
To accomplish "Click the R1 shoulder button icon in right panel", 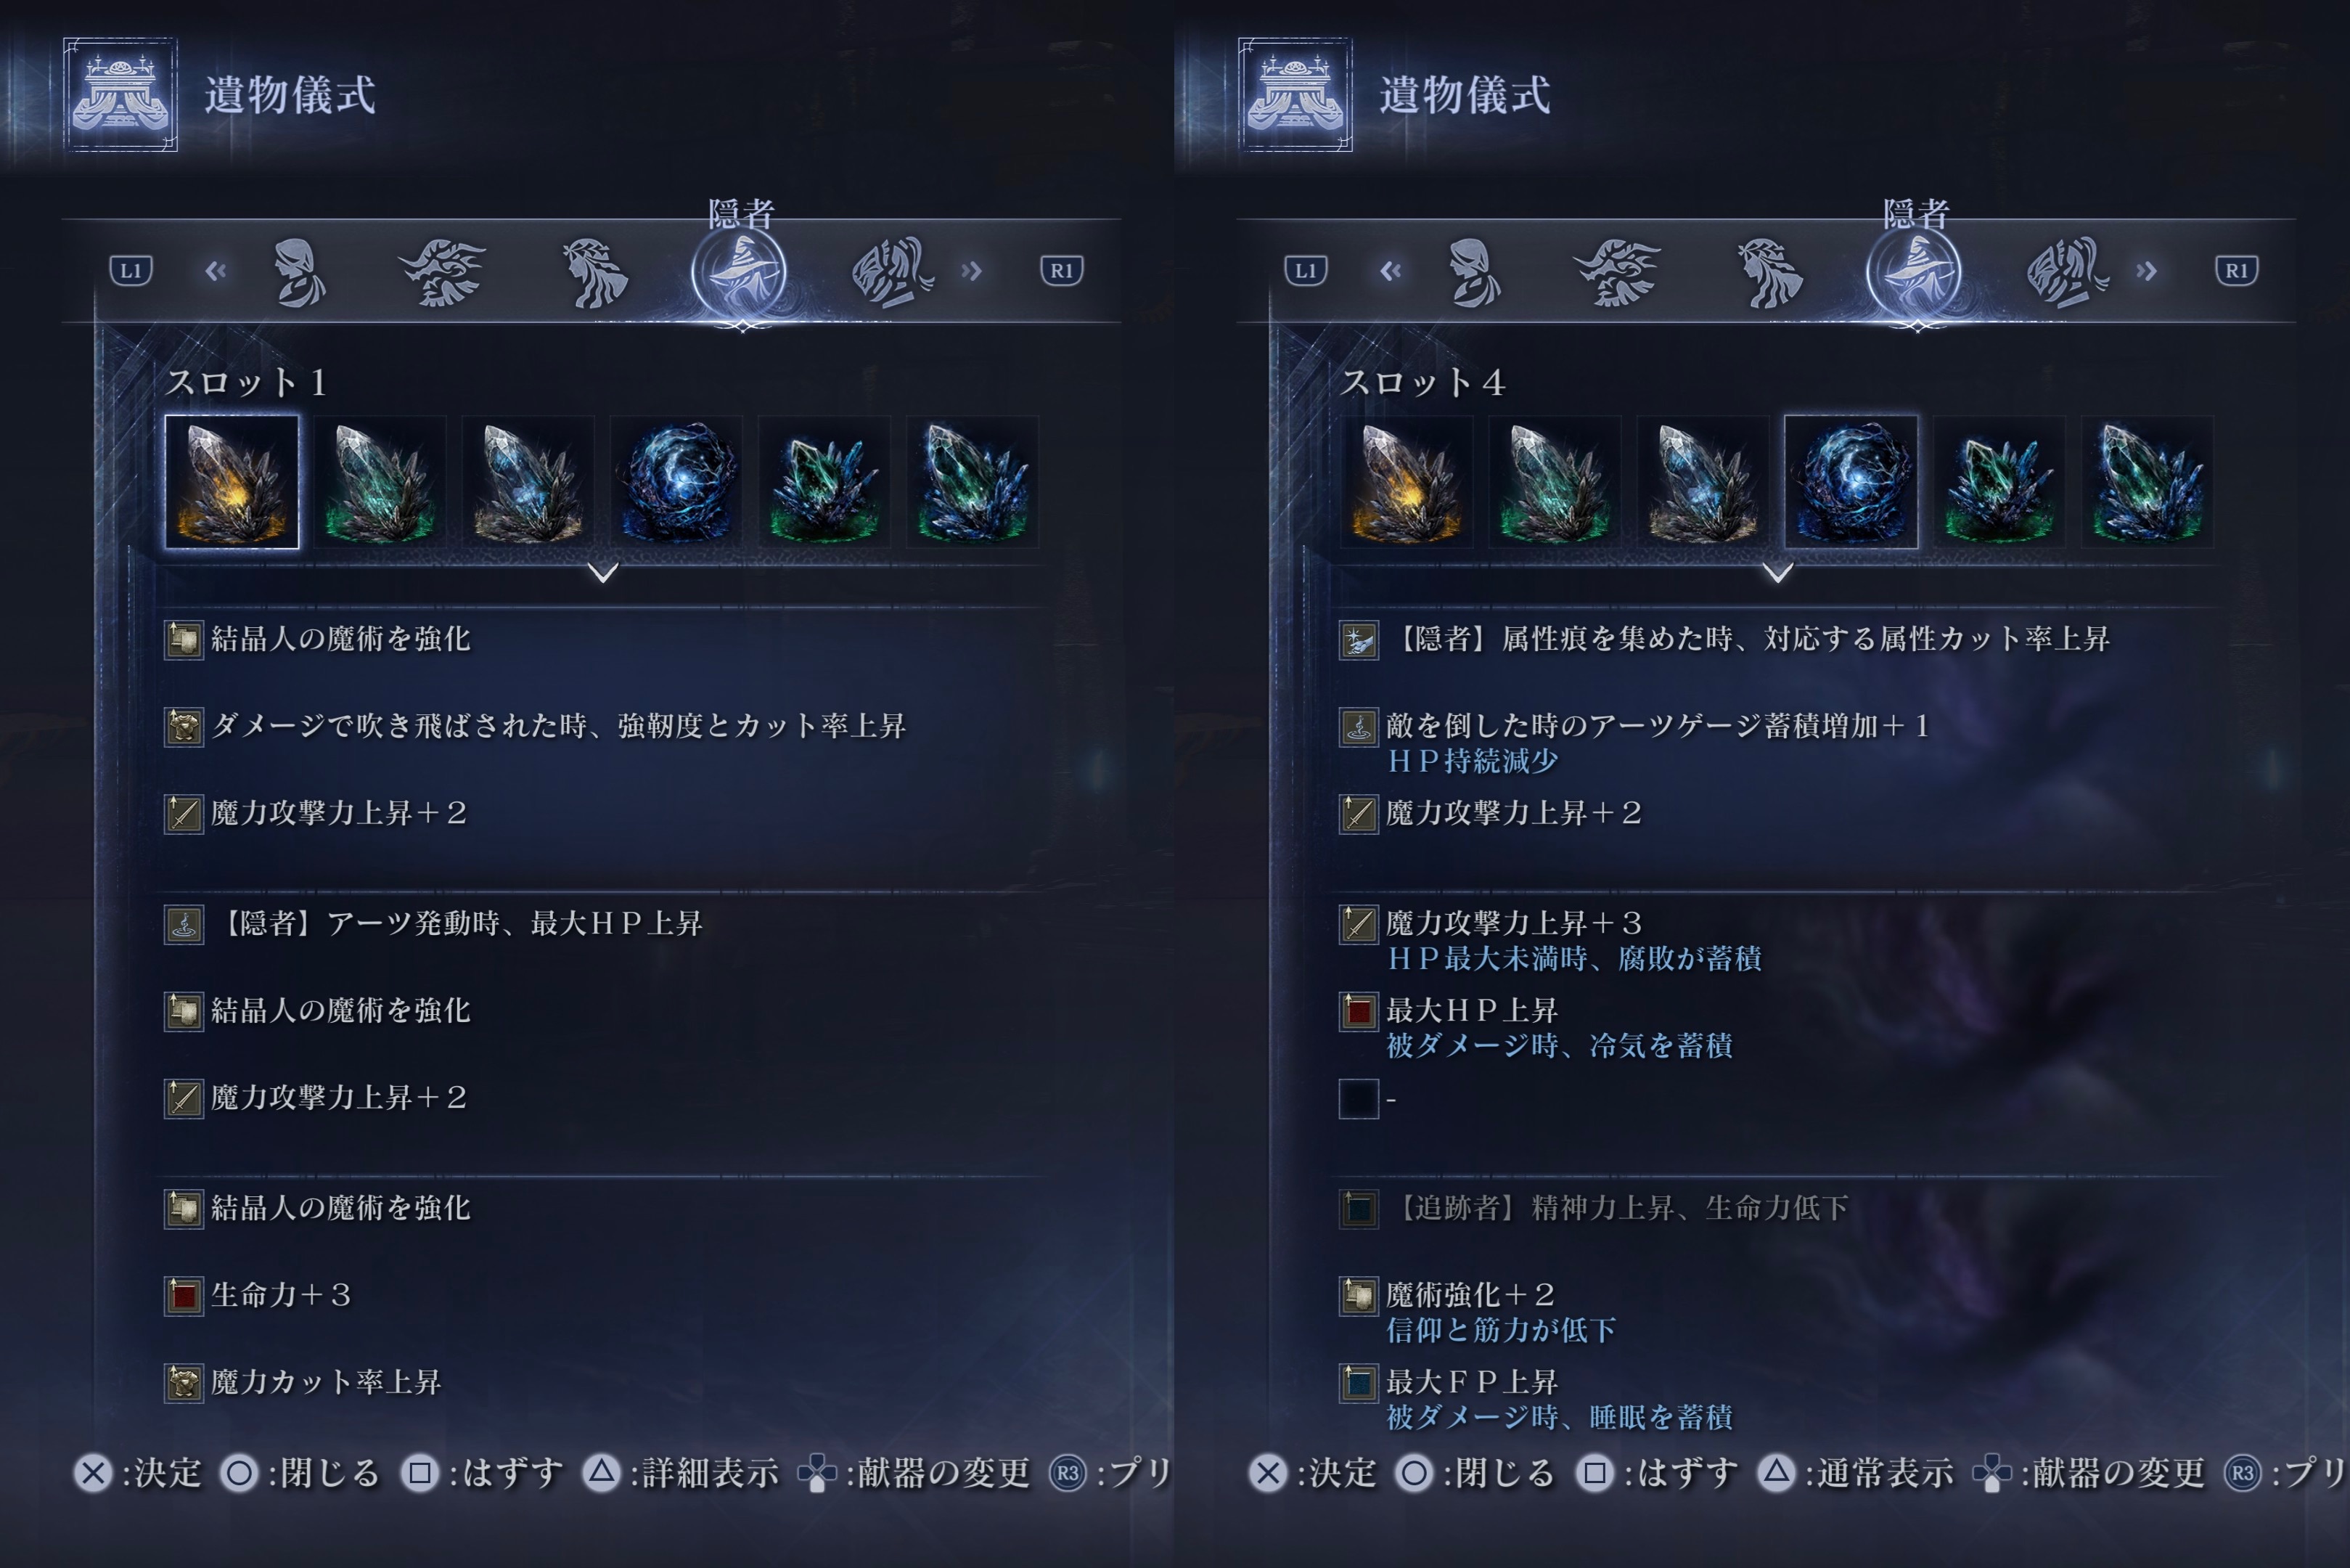I will point(2236,270).
